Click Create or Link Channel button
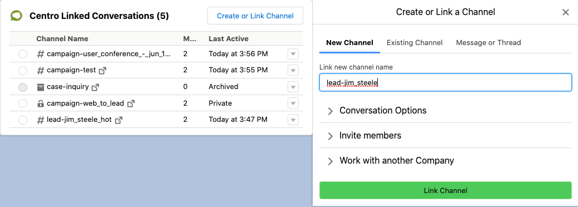578x207 pixels. point(255,16)
